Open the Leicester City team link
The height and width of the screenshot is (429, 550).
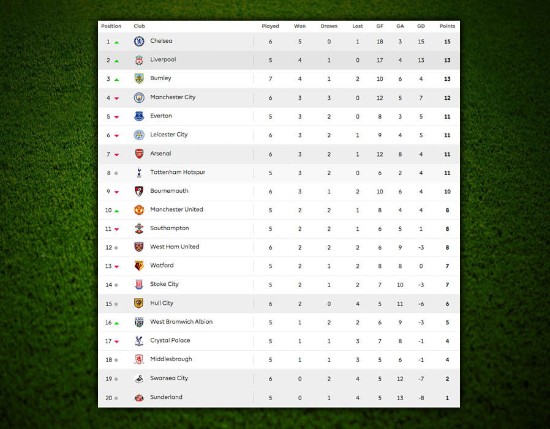point(168,134)
